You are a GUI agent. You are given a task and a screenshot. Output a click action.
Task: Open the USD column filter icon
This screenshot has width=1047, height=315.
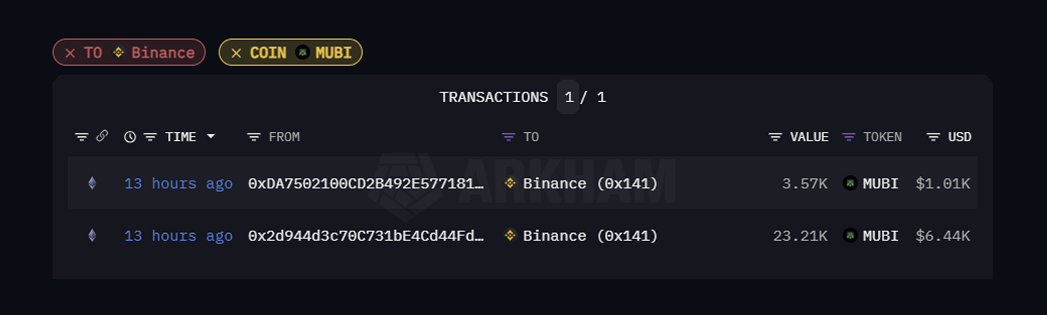pos(933,137)
